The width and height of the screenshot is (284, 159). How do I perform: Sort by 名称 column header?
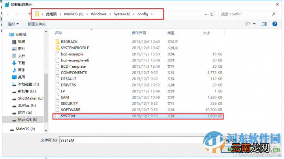pos(58,33)
